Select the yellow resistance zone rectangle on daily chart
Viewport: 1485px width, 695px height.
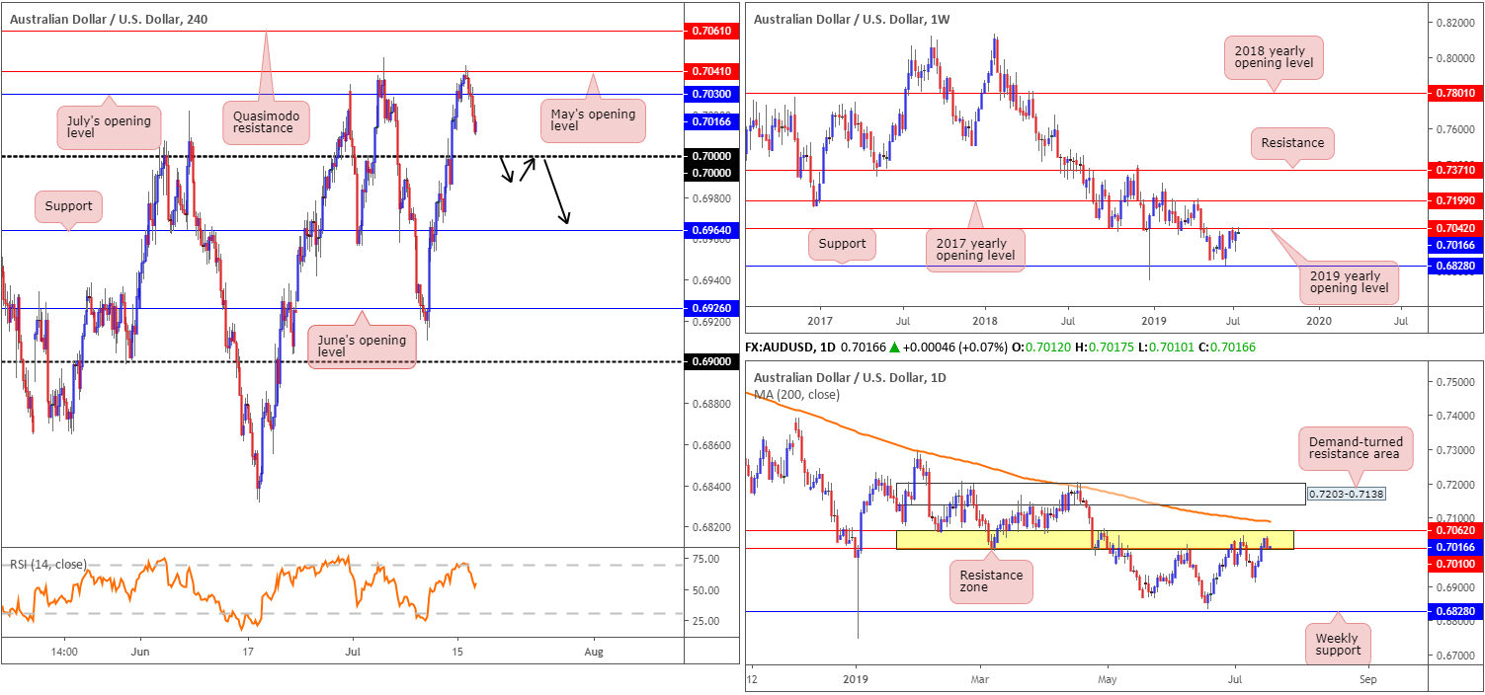pos(1094,540)
